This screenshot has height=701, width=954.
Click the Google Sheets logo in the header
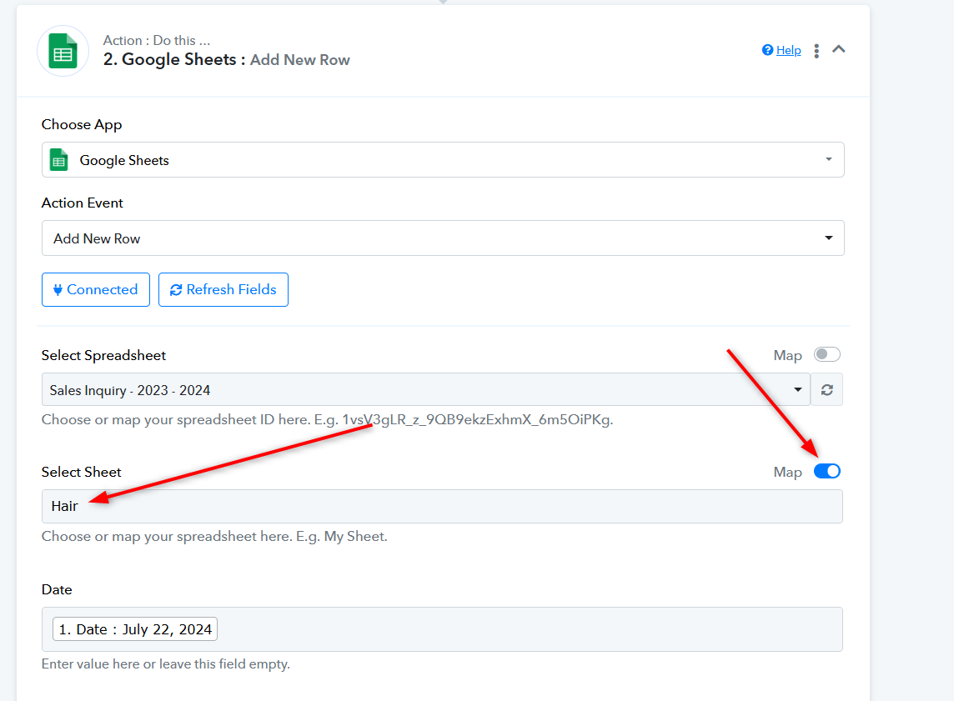[x=63, y=51]
